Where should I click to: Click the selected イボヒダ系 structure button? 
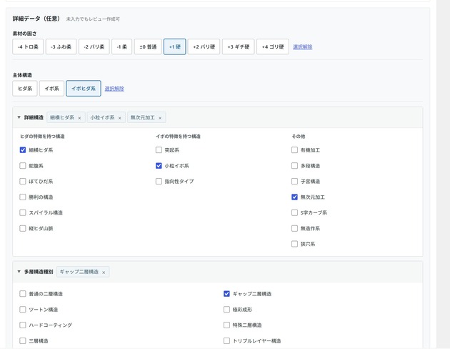tap(84, 89)
